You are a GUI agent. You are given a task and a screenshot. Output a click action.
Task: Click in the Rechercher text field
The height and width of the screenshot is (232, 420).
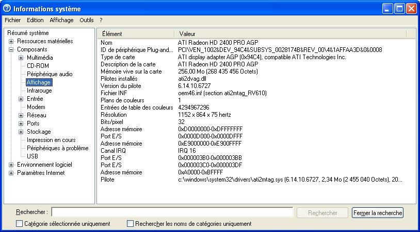[x=172, y=212]
